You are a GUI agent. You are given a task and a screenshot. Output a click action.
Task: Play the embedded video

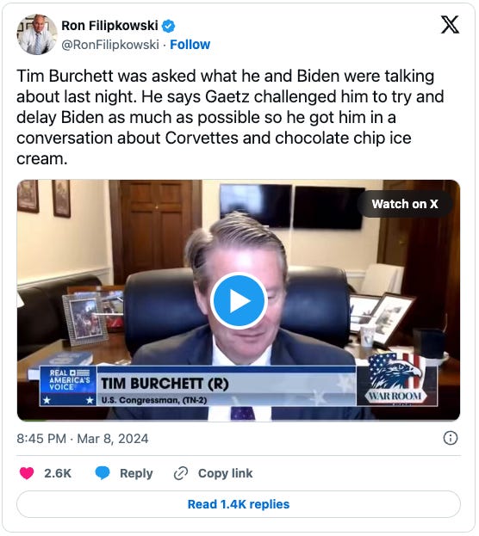(239, 301)
